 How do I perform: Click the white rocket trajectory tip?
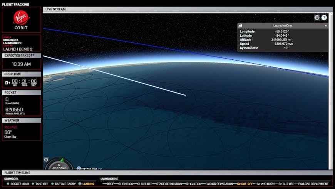tap(185, 96)
